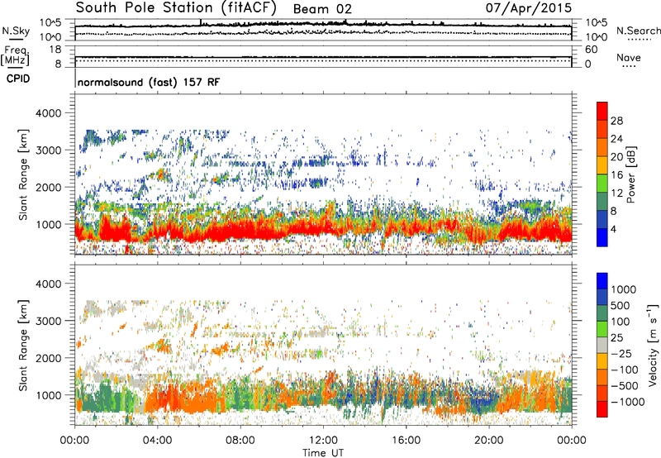Click the '18' frequency tick label
The height and width of the screenshot is (458, 661).
(55, 50)
